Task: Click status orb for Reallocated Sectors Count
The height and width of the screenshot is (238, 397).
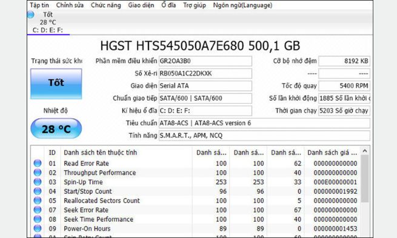Action: pyautogui.click(x=38, y=200)
